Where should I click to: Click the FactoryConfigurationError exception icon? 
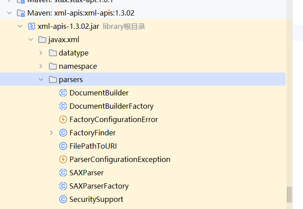coord(63,119)
